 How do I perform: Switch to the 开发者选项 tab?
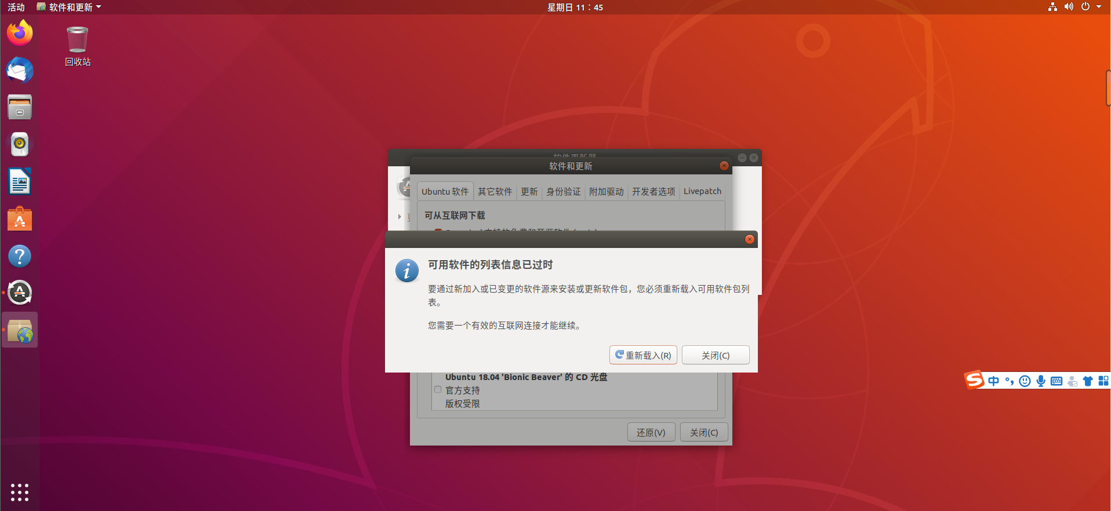[x=653, y=191]
